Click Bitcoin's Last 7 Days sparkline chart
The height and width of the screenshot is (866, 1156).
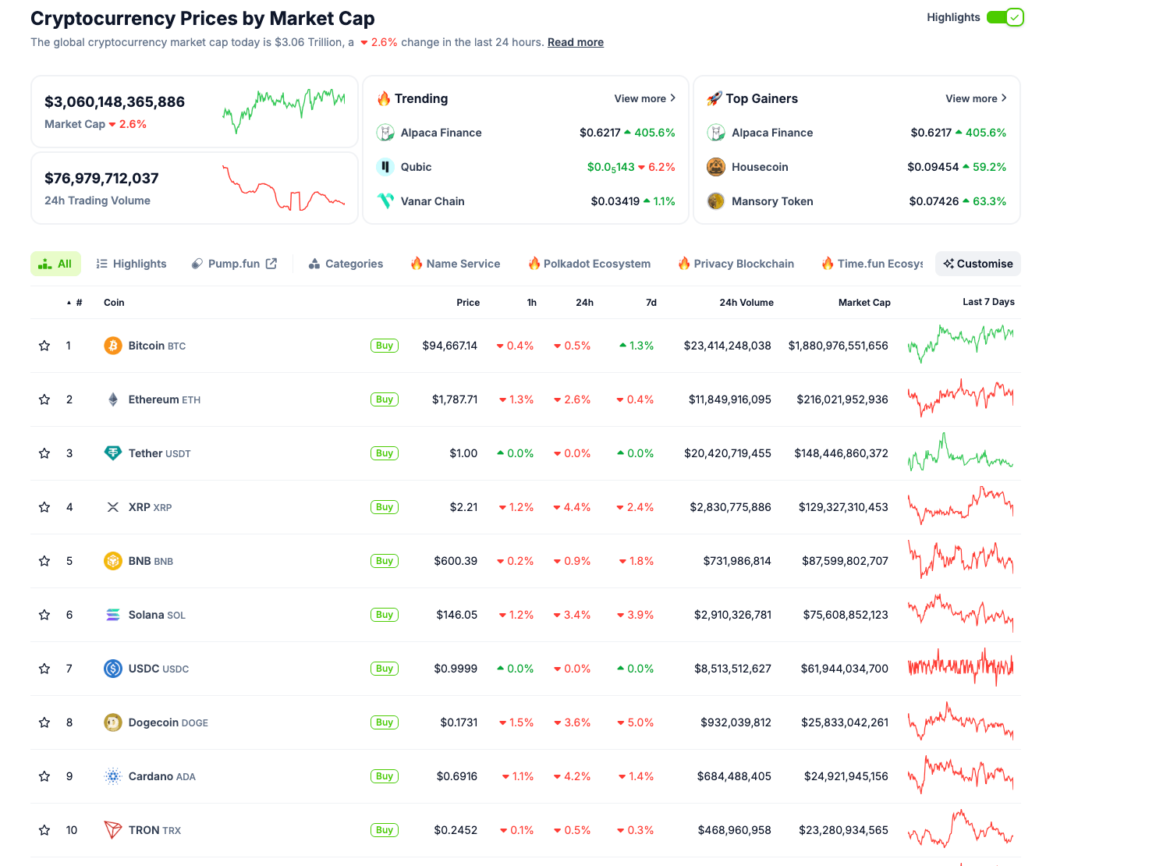960,346
